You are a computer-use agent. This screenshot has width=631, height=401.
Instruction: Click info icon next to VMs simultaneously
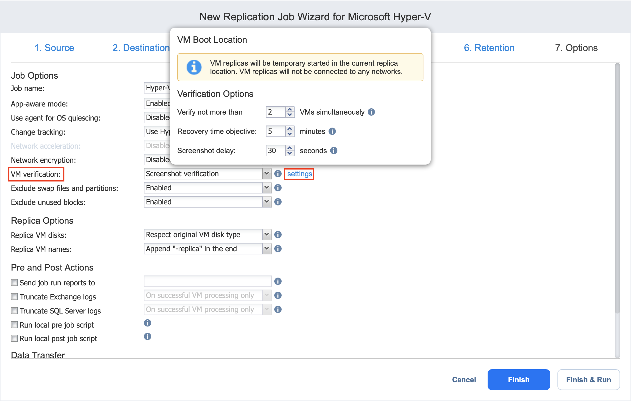click(x=371, y=112)
